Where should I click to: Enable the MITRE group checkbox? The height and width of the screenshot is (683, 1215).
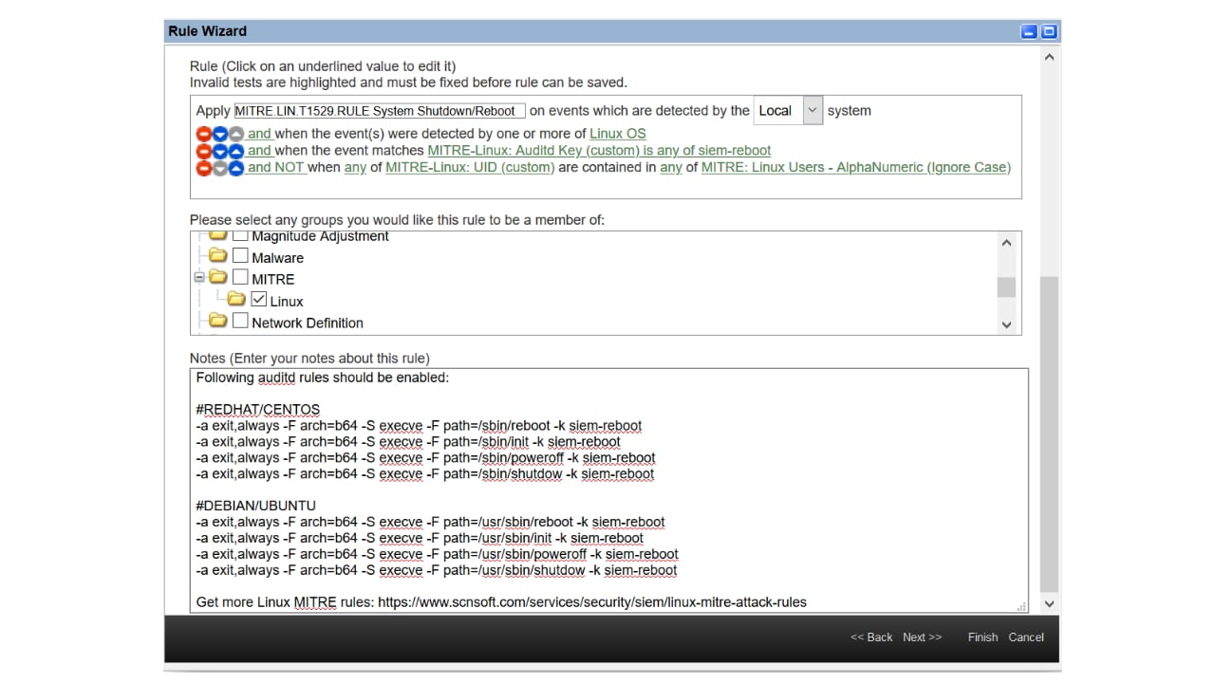240,278
